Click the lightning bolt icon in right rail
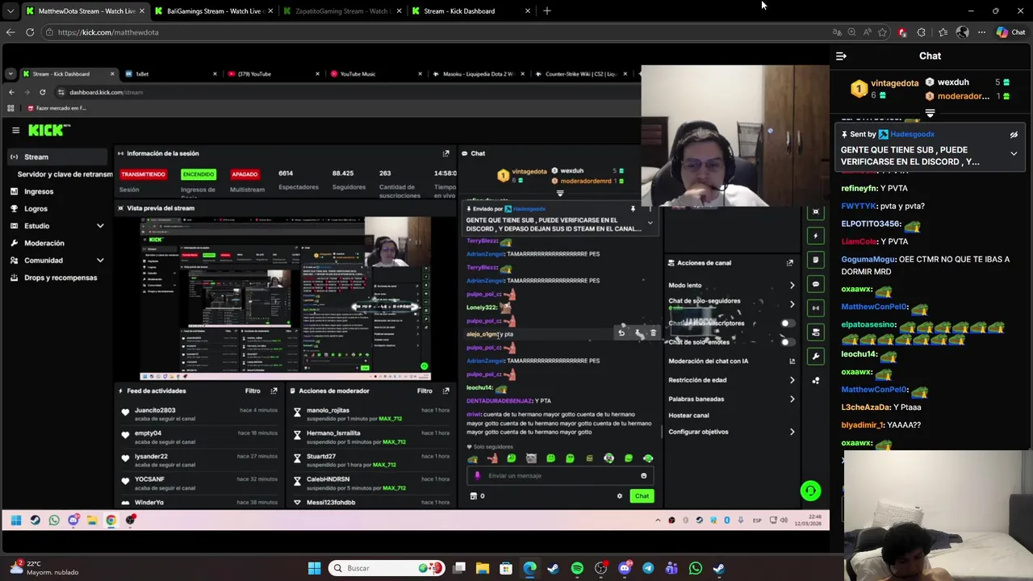This screenshot has width=1033, height=581. click(x=816, y=236)
